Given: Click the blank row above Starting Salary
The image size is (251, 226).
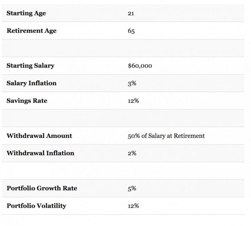Looking at the screenshot, I should (125, 48).
